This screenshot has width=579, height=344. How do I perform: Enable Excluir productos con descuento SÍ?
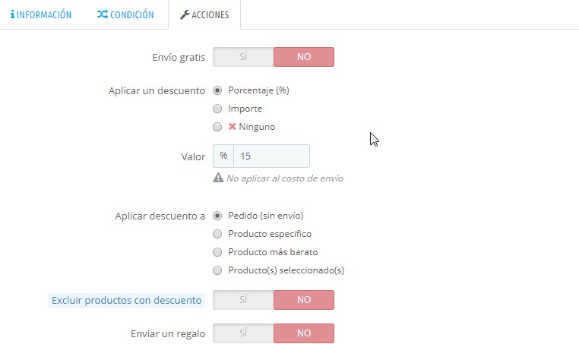click(x=243, y=300)
